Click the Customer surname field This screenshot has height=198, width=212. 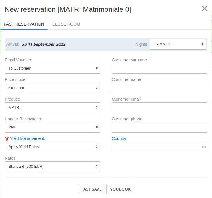159,68
